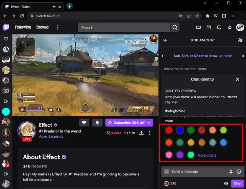Image resolution: width=246 pixels, height=189 pixels.
Task: Click the Search input field
Action: click(x=124, y=27)
